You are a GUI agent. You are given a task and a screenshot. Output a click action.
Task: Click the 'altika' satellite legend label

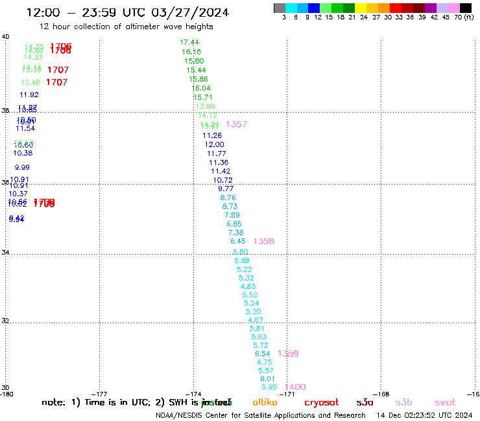tap(265, 402)
